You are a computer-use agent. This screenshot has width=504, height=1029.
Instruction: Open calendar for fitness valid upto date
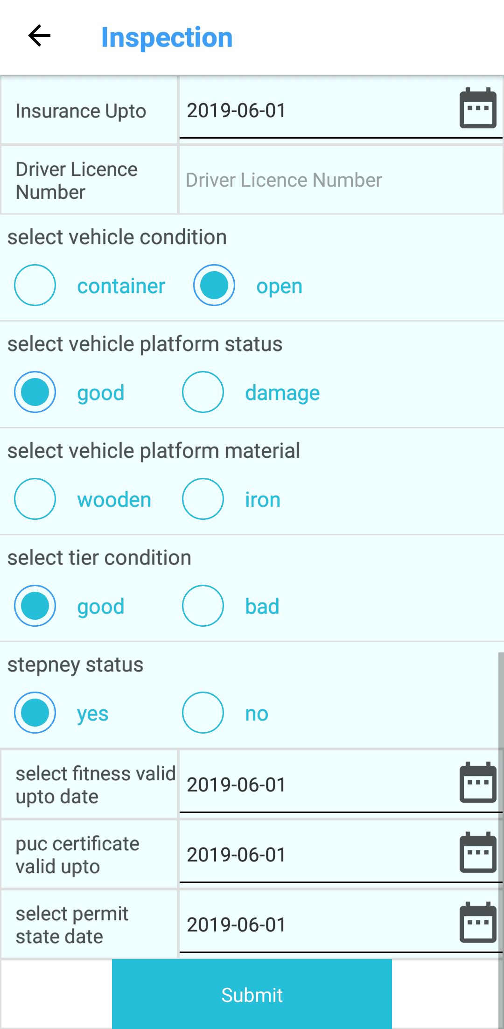478,783
